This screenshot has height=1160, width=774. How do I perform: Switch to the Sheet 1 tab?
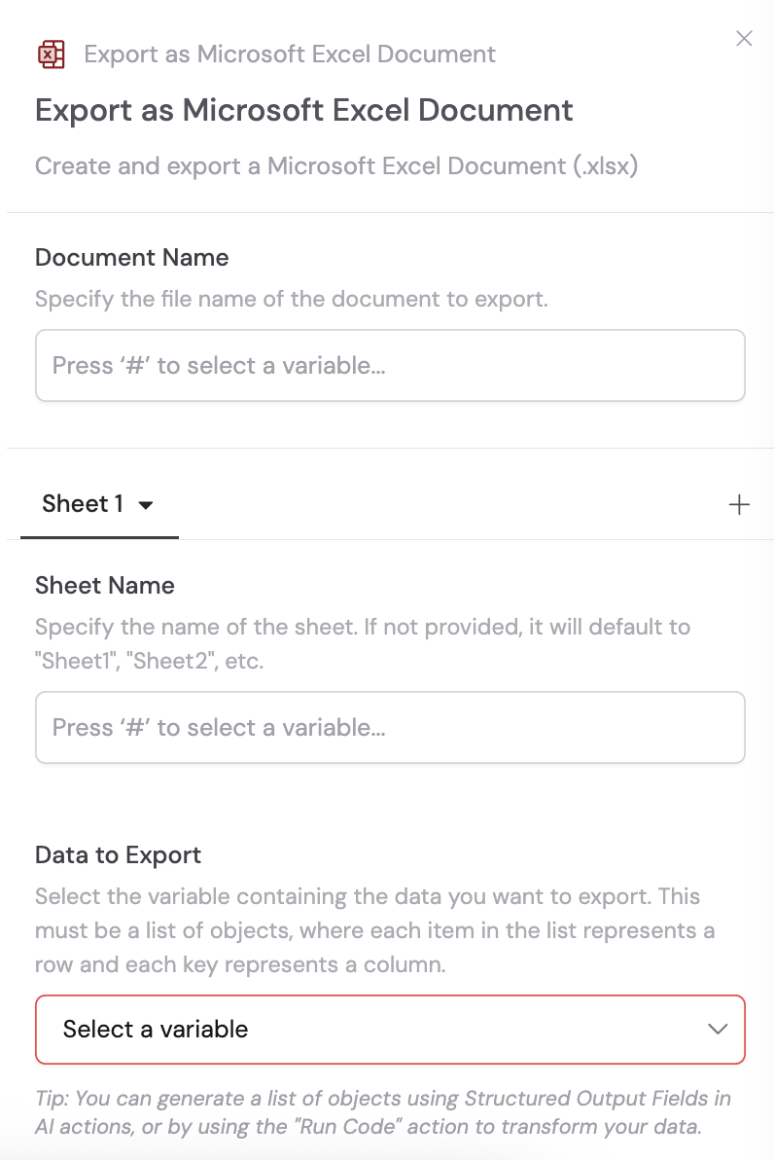click(x=97, y=504)
